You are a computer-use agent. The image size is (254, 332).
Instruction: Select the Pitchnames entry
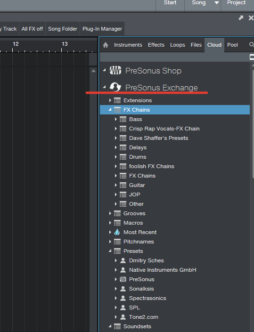[x=139, y=242]
